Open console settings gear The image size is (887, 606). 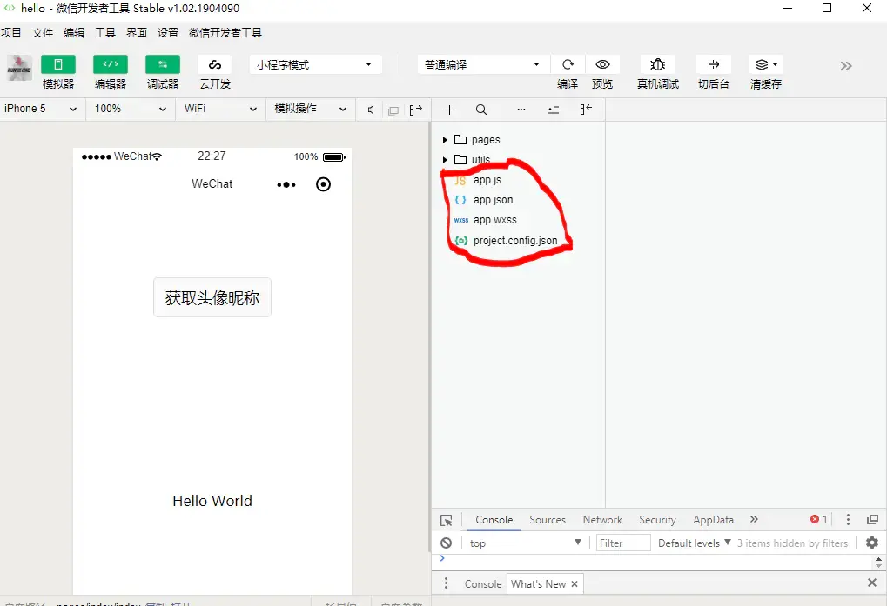(x=872, y=543)
